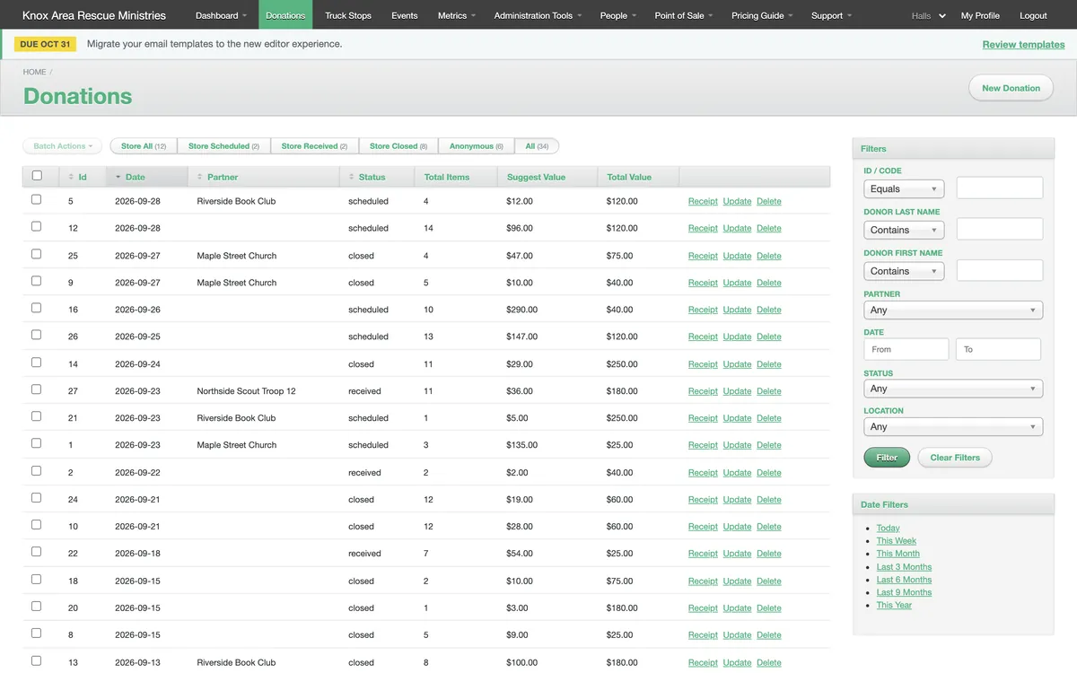Expand the Partner filter dropdown
Viewport: 1077px width, 673px height.
pyautogui.click(x=953, y=310)
